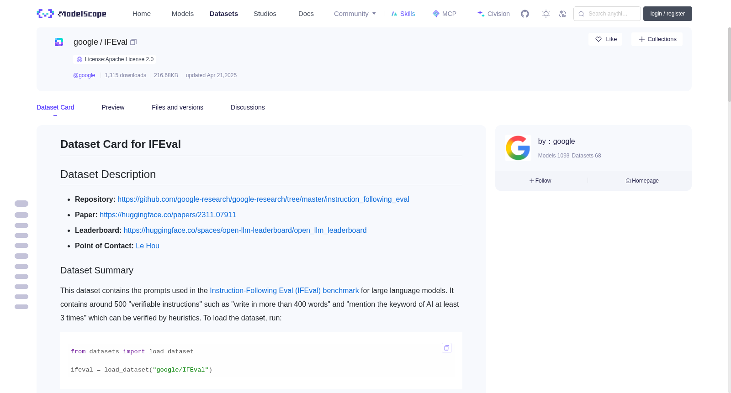731x393 pixels.
Task: Click the Apache License 2.0 tag
Action: (115, 59)
